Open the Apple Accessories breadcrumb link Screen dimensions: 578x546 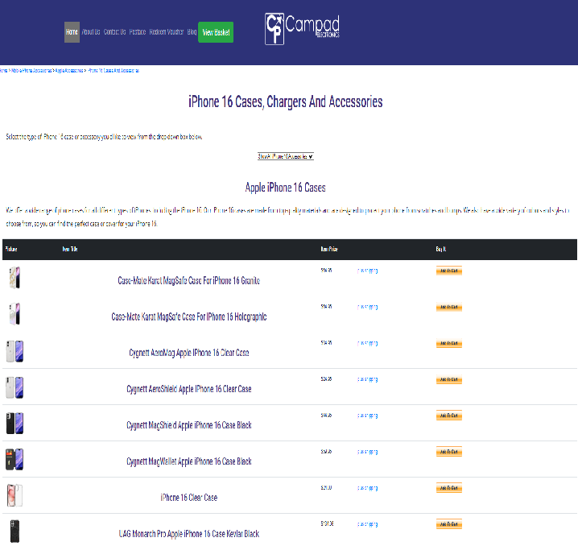69,70
